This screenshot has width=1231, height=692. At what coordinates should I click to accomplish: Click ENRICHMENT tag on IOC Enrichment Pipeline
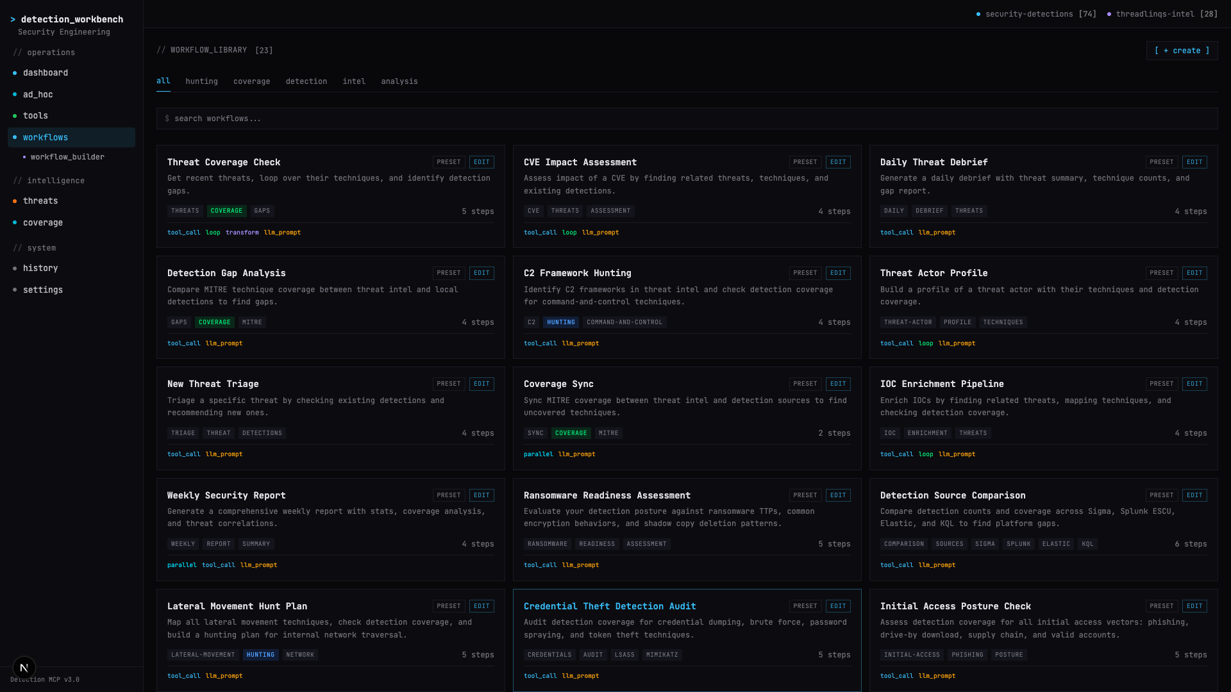(x=928, y=433)
